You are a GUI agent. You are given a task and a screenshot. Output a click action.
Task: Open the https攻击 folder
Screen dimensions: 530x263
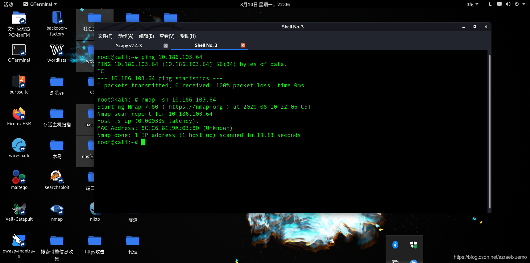pos(95,244)
